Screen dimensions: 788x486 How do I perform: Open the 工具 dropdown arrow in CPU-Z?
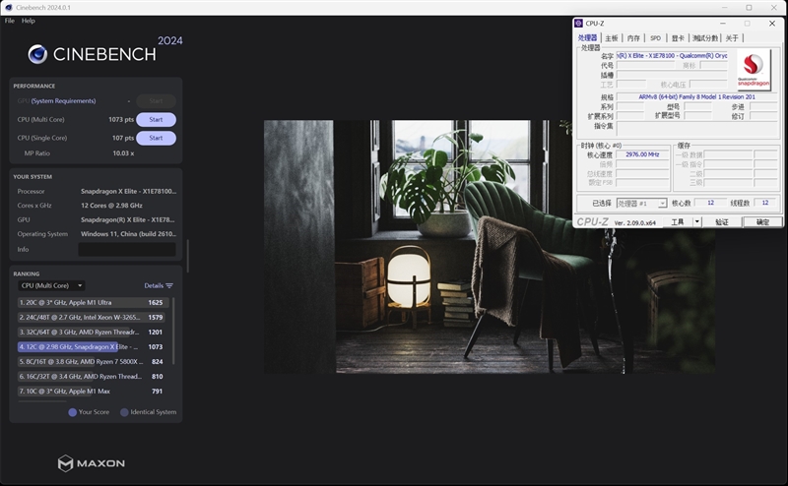click(697, 222)
